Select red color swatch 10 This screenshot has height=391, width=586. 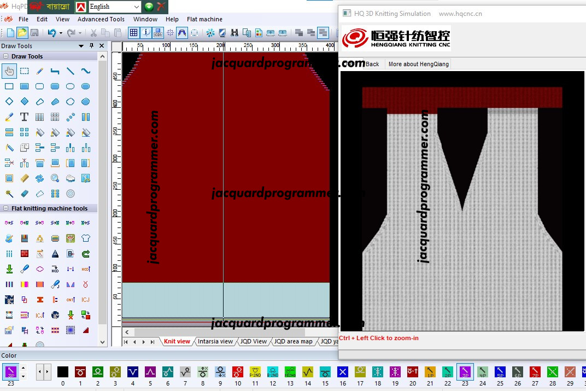(x=238, y=372)
